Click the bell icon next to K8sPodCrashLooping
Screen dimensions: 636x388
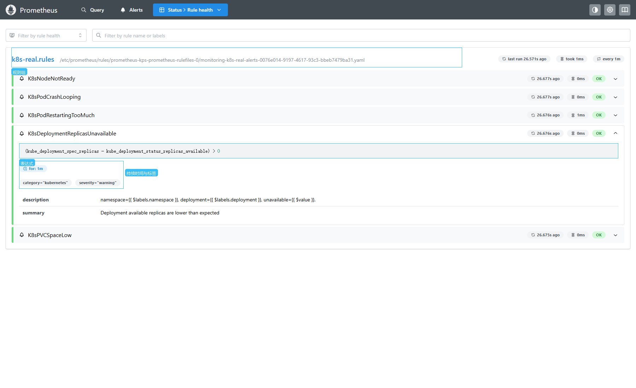click(22, 97)
